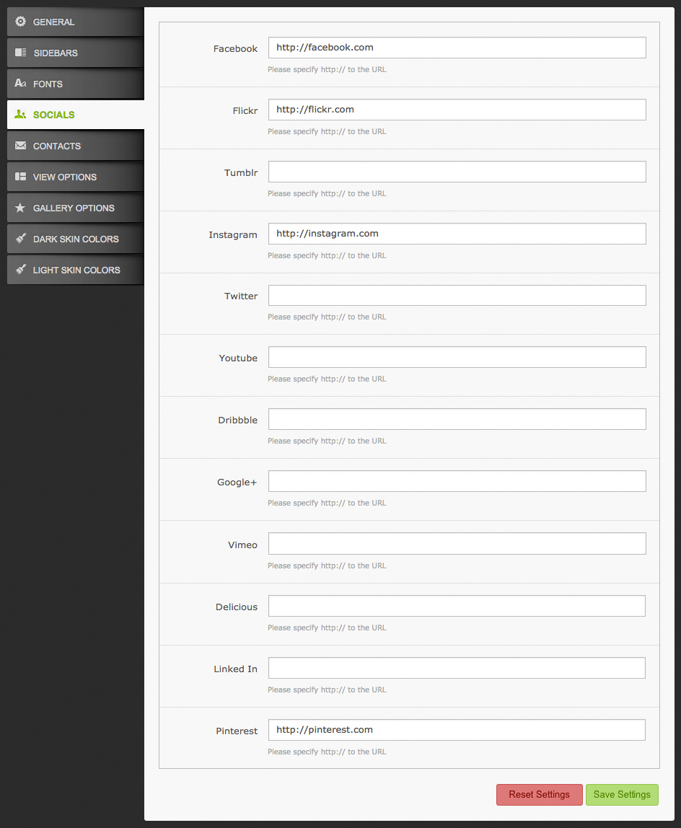Click the empty Linked In field

457,668
